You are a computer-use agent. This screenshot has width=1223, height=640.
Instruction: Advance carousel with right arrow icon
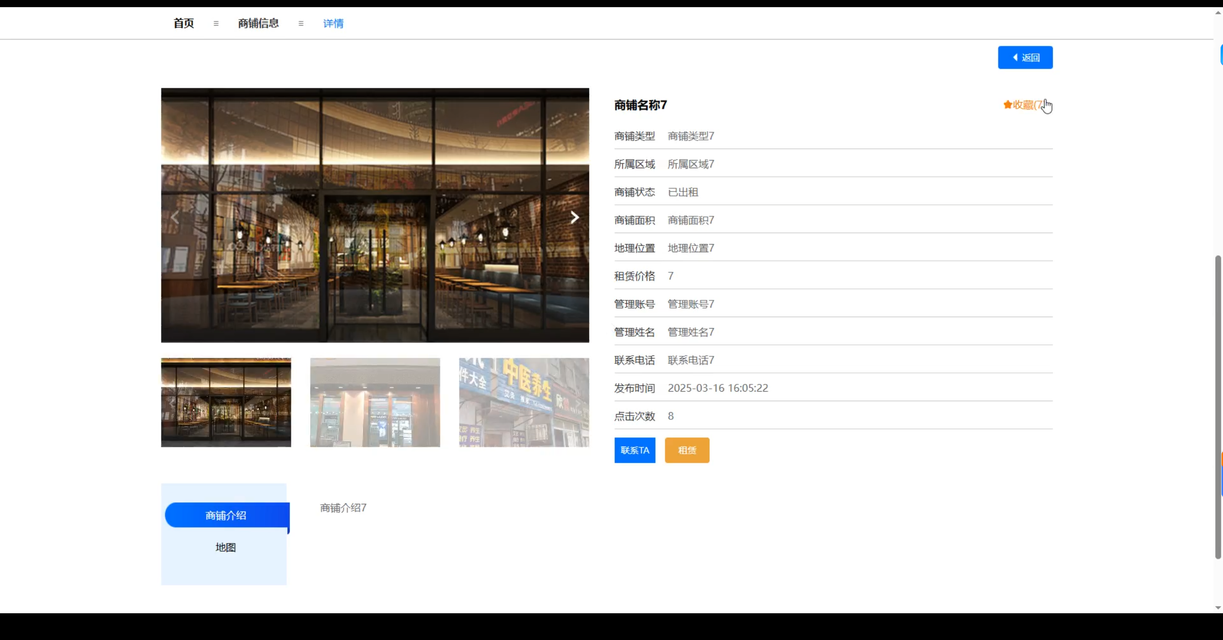point(575,217)
